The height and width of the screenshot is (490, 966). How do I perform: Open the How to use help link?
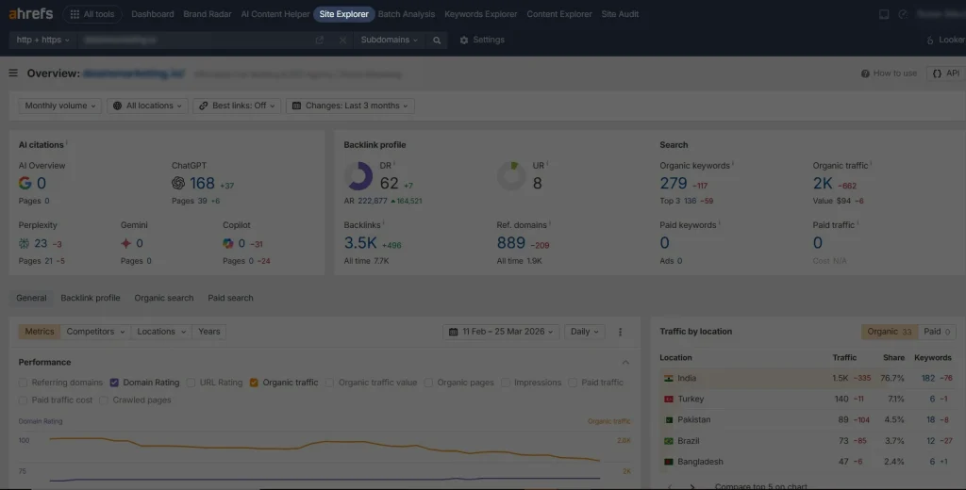click(x=889, y=73)
